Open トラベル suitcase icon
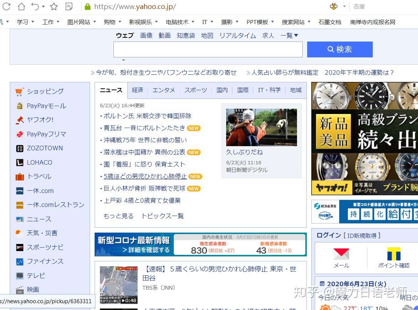Image resolution: width=418 pixels, height=310 pixels. pos(20,177)
